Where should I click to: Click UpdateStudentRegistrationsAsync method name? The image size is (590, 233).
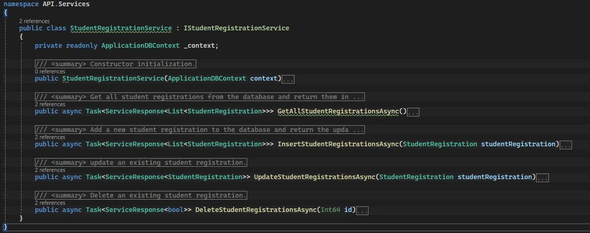(x=315, y=177)
